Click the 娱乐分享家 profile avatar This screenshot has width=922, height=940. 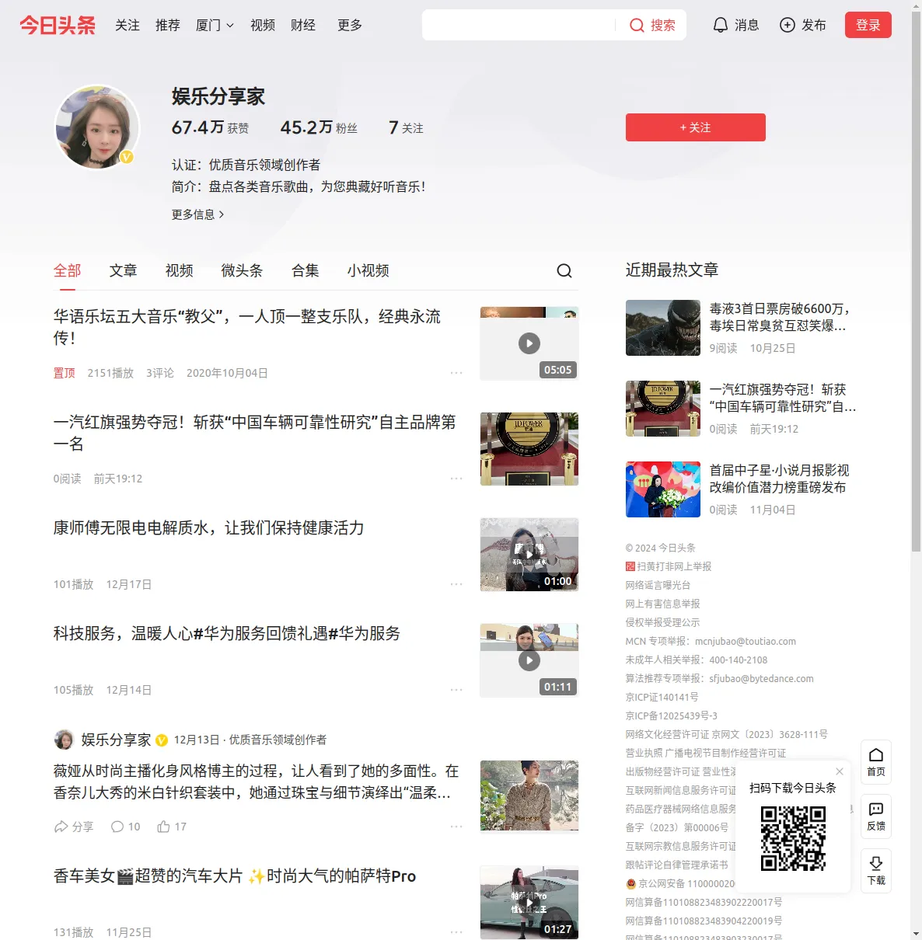pos(97,127)
